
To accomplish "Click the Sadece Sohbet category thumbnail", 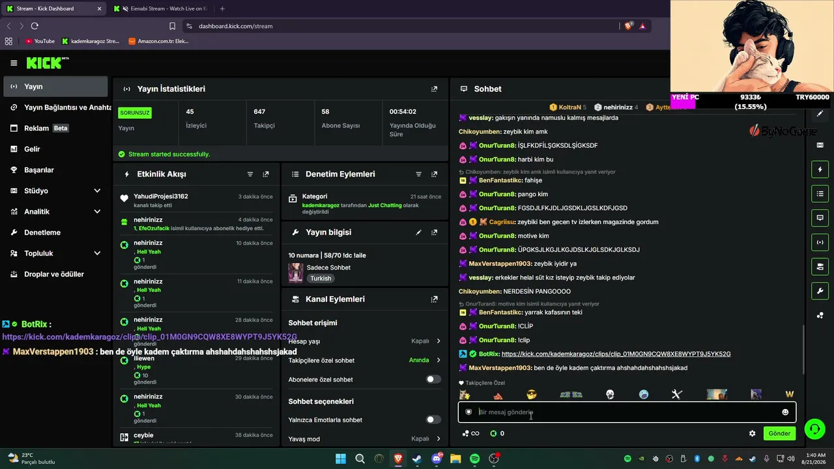I will [296, 272].
